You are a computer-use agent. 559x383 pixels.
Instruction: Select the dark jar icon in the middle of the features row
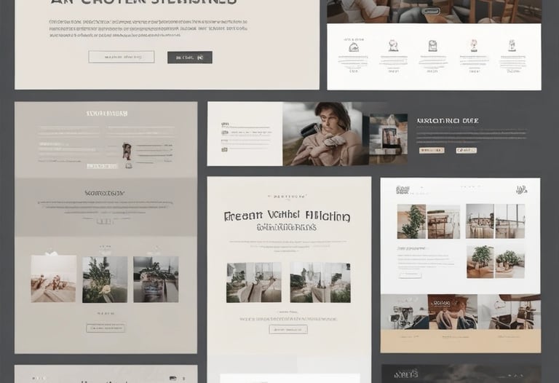[433, 46]
